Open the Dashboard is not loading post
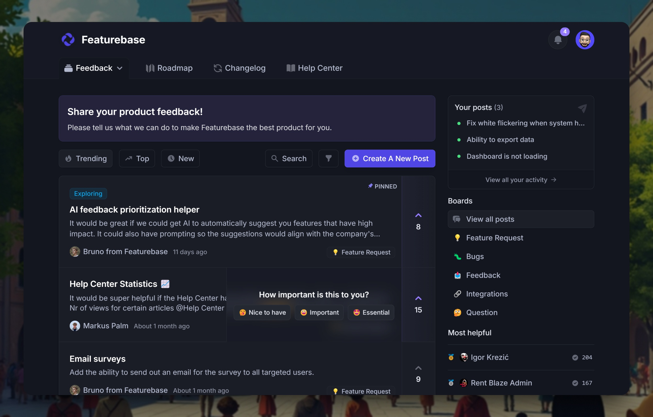653x417 pixels. click(506, 156)
